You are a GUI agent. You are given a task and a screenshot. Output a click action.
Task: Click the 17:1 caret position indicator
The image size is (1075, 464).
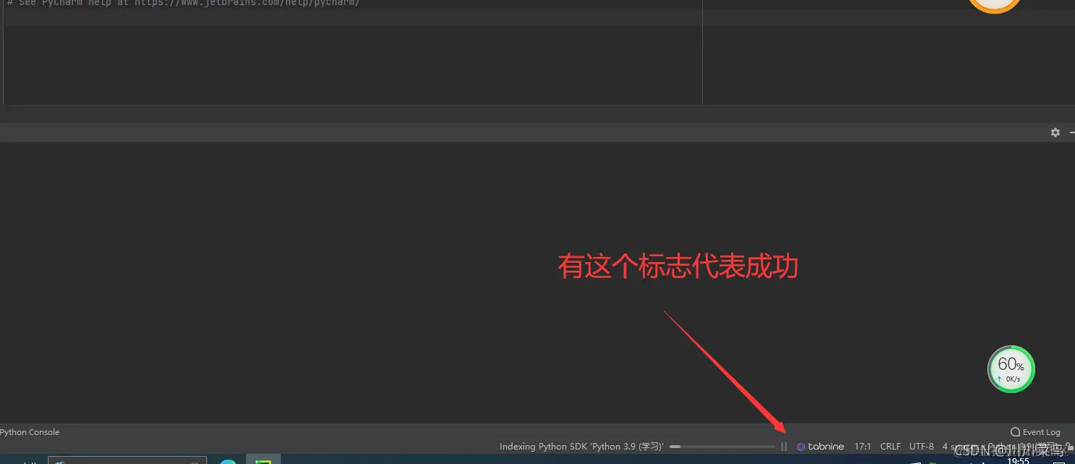863,446
